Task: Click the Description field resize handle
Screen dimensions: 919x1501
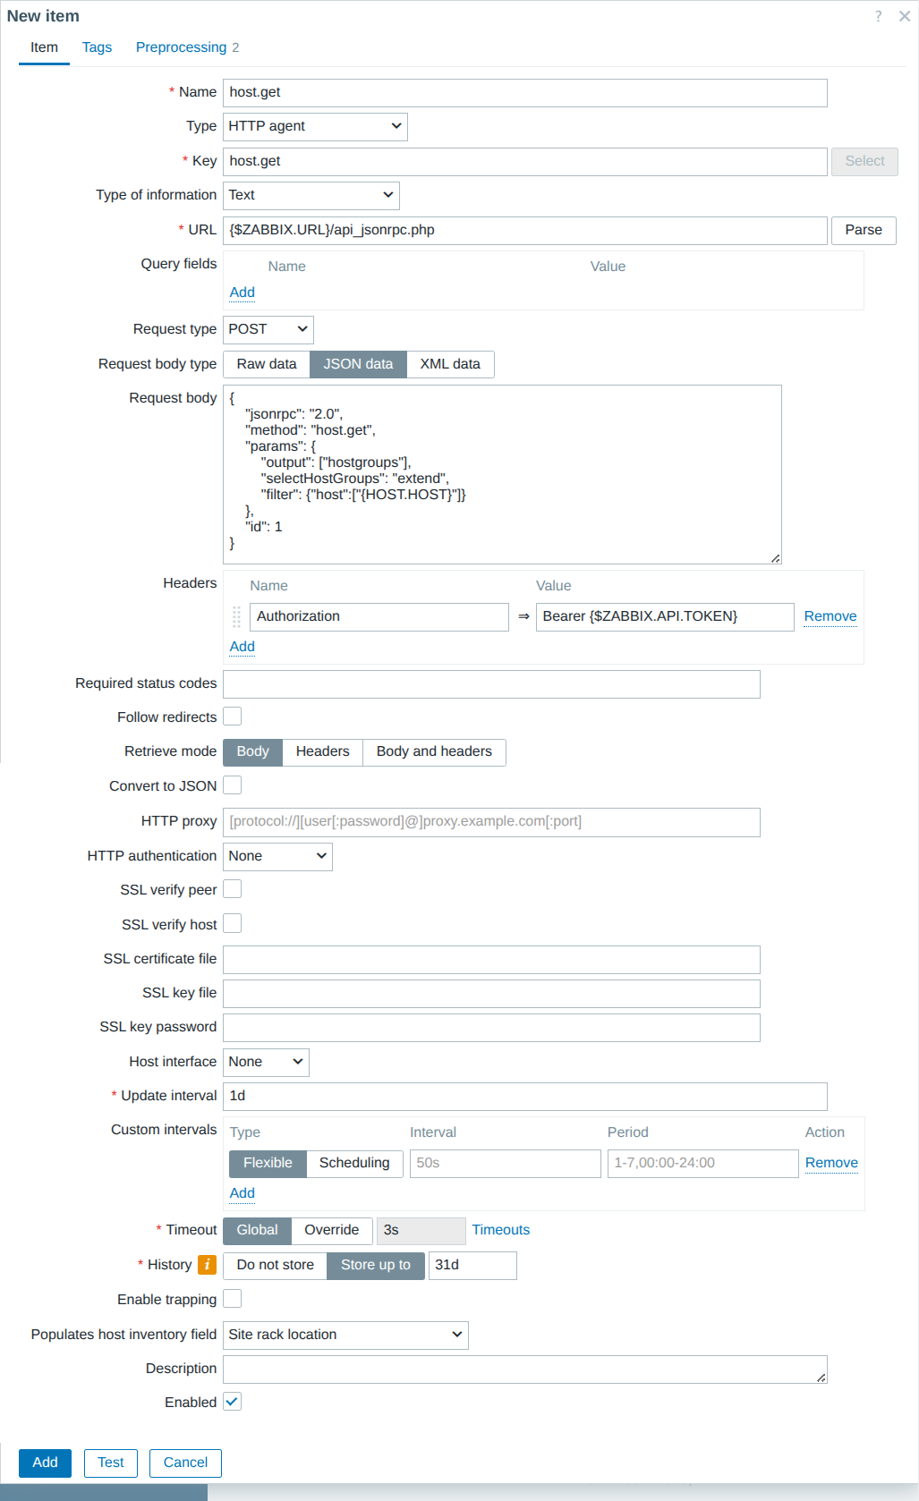Action: pyautogui.click(x=821, y=1378)
